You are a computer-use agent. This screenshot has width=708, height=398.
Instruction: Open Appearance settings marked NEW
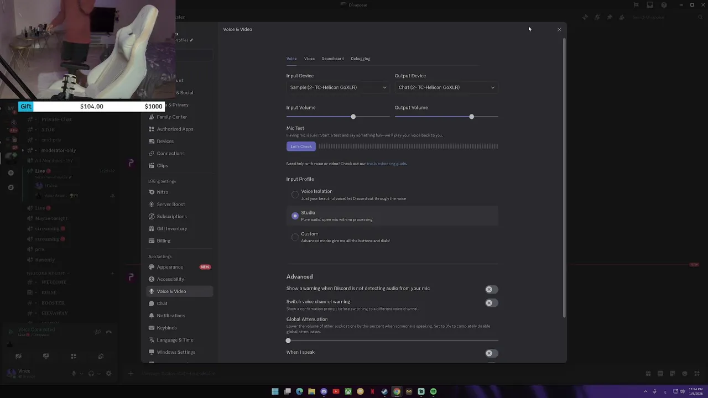(180, 267)
